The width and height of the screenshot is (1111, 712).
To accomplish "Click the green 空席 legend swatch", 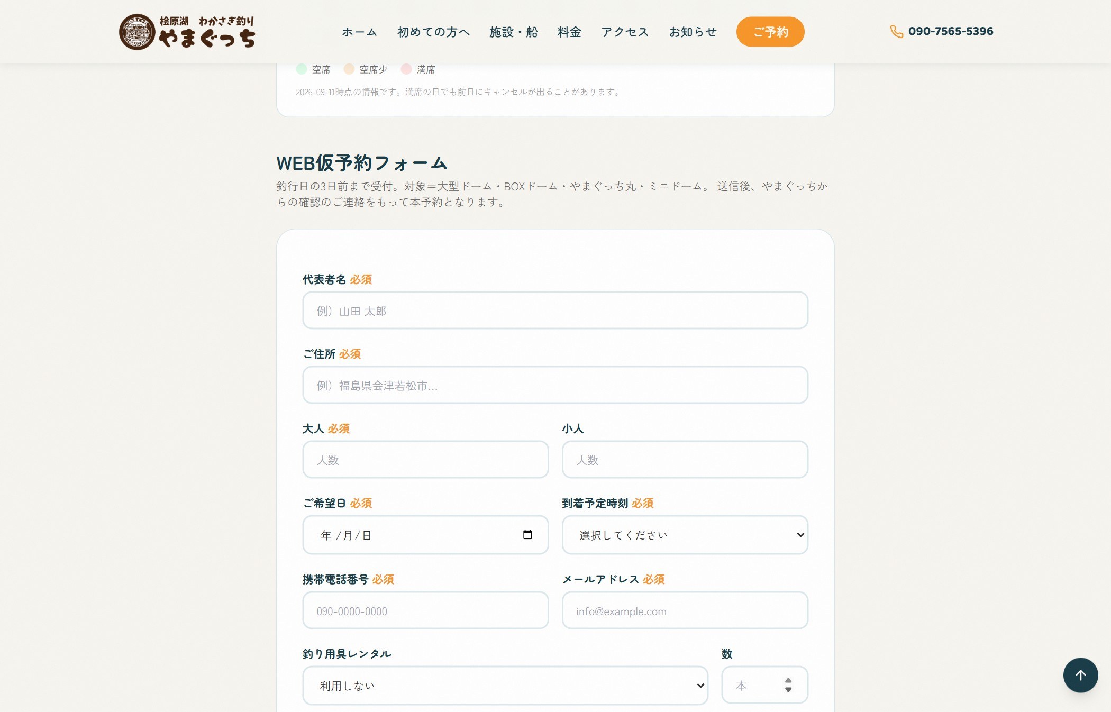I will click(302, 69).
